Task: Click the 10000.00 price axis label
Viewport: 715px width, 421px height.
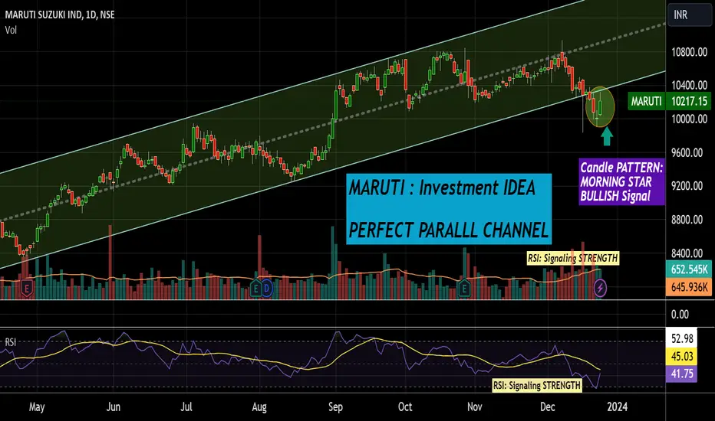Action: coord(689,119)
